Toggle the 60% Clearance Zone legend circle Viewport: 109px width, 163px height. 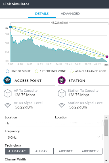pos(72,71)
